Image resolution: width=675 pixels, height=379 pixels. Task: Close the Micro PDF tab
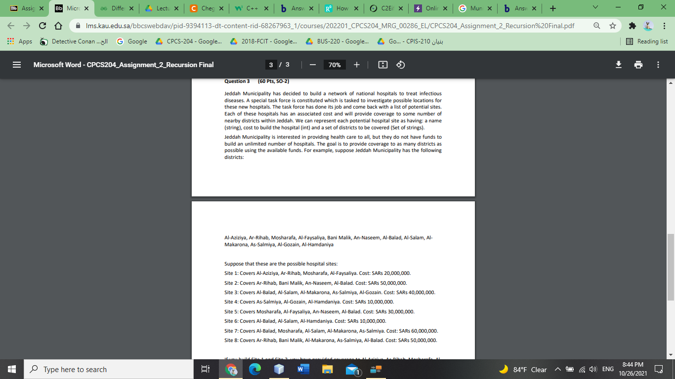[x=86, y=8]
